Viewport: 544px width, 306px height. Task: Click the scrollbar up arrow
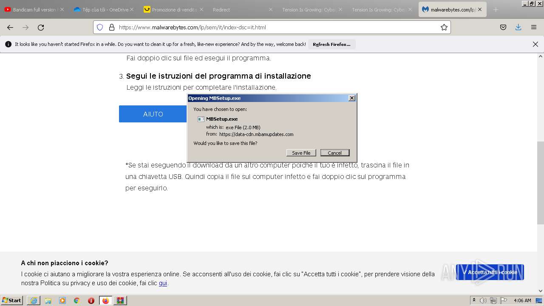pos(541,56)
